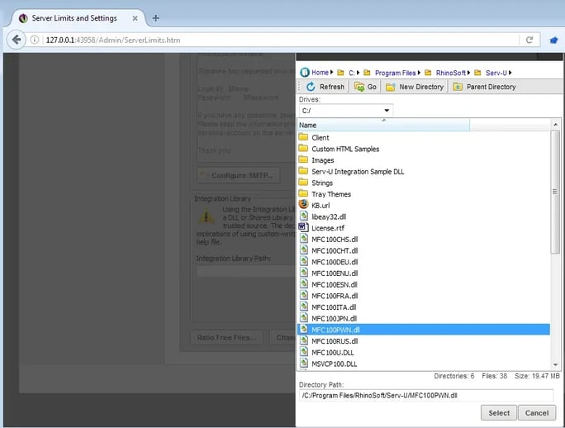Open the Drives dropdown
Screen dimensions: 565x428
coord(387,110)
